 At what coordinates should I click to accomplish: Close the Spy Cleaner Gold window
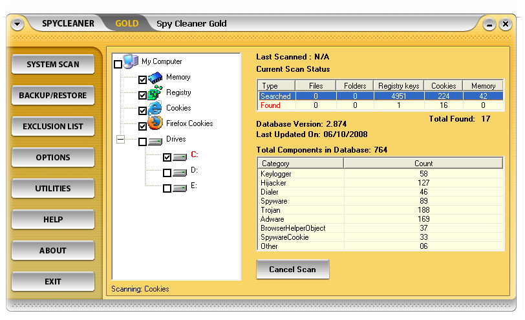point(506,24)
